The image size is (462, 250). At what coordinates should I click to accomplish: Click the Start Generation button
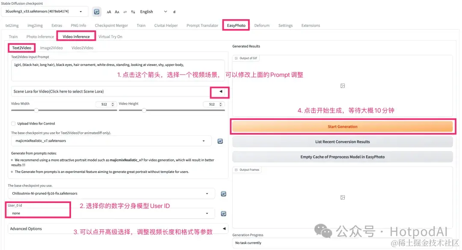pyautogui.click(x=342, y=126)
